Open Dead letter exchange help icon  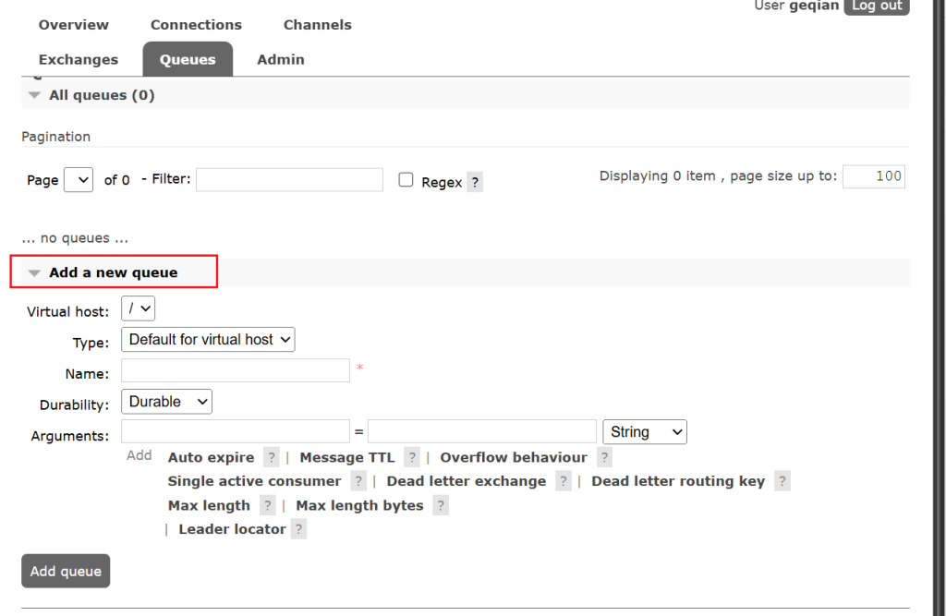click(564, 481)
